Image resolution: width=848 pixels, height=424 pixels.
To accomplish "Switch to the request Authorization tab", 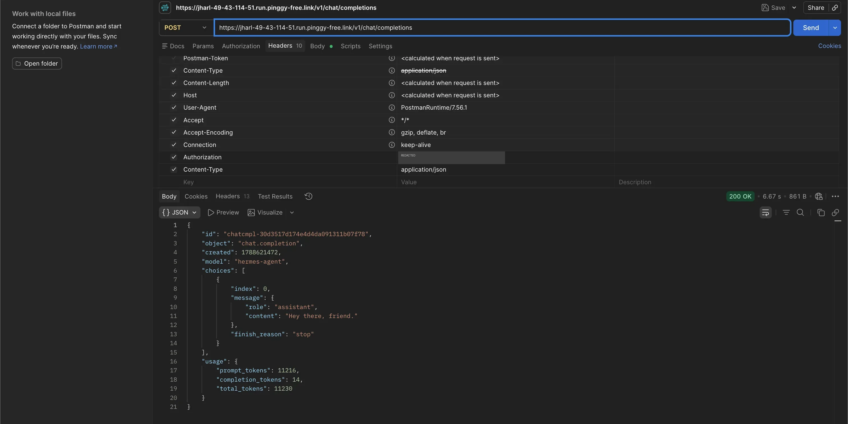I will click(x=241, y=46).
